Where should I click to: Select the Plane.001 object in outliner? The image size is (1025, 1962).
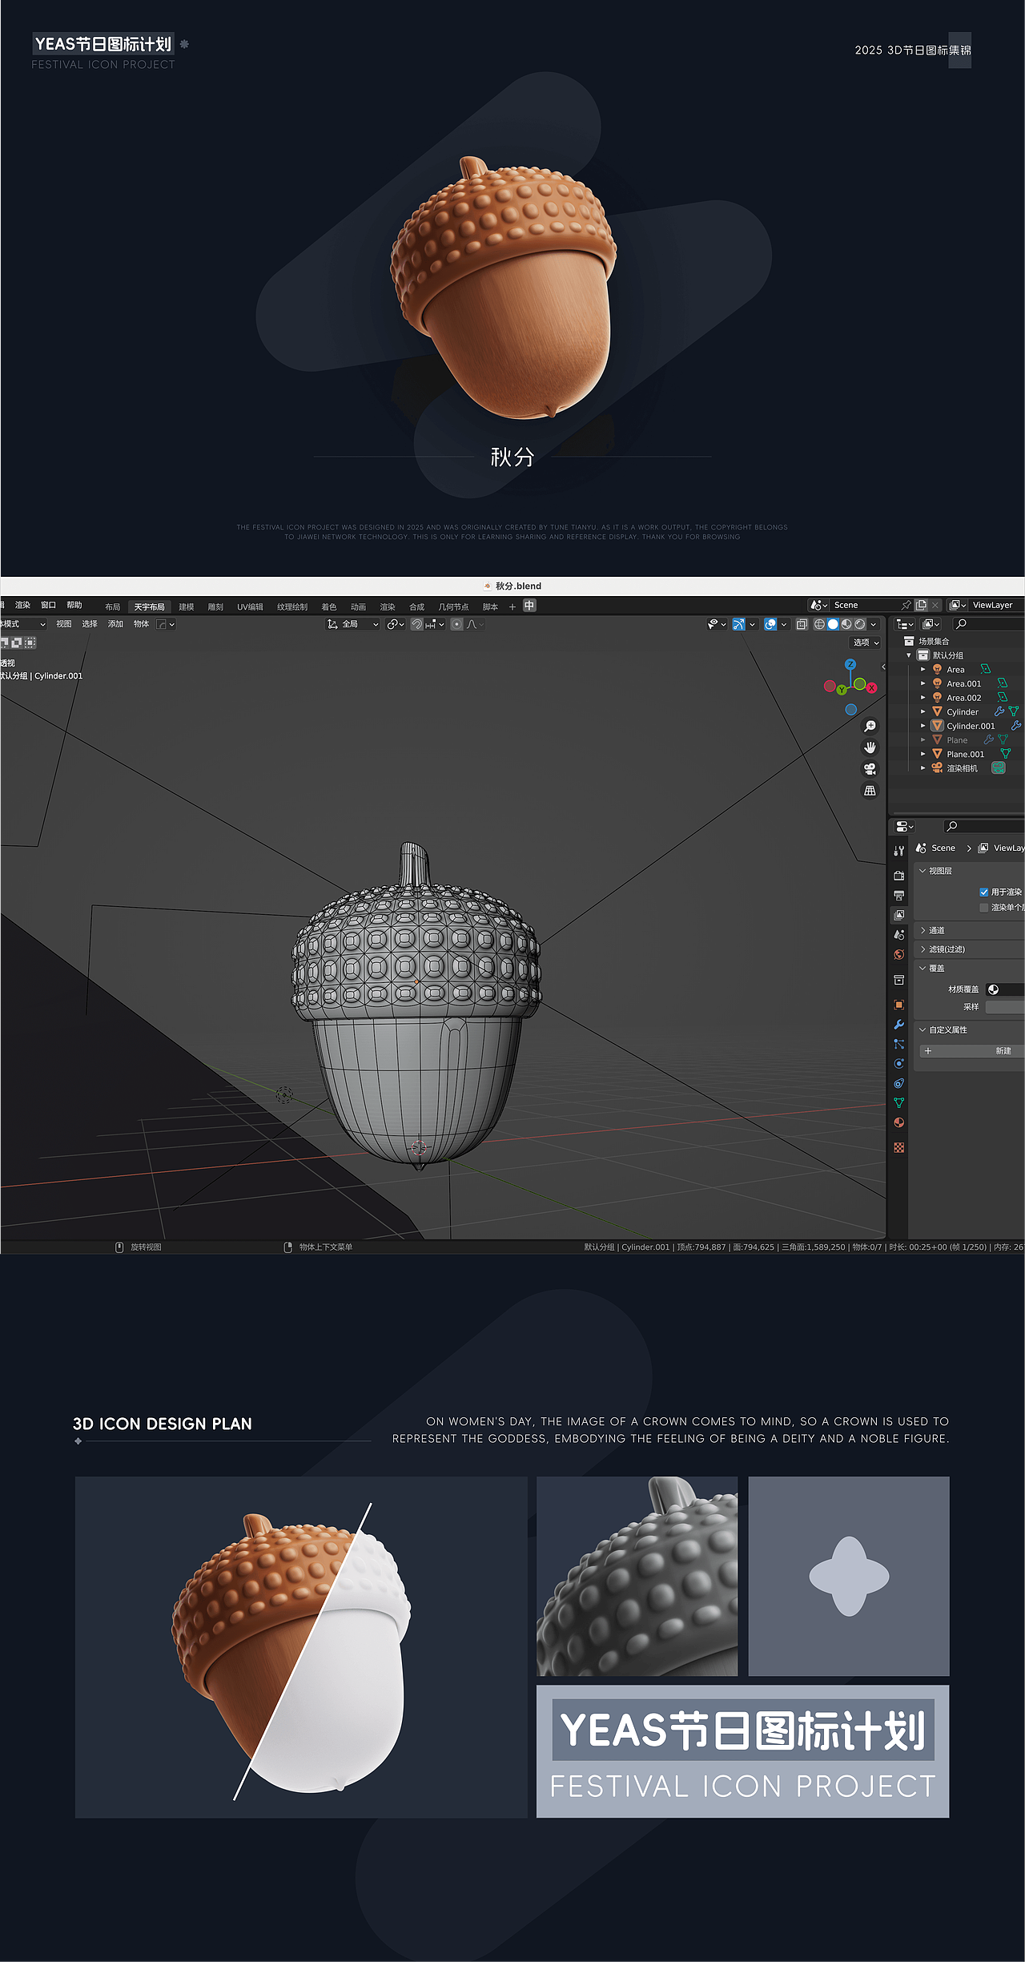pyautogui.click(x=965, y=754)
